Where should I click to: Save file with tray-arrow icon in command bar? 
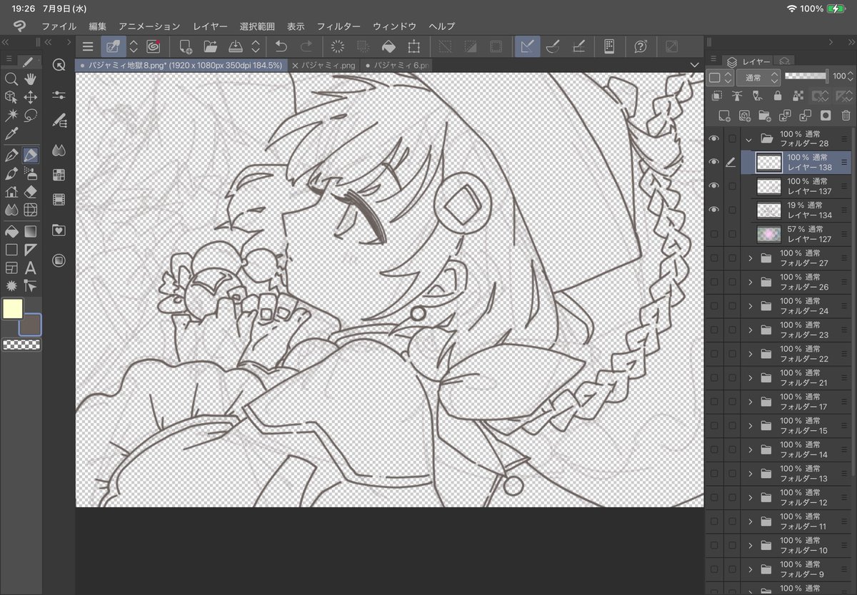pyautogui.click(x=236, y=47)
